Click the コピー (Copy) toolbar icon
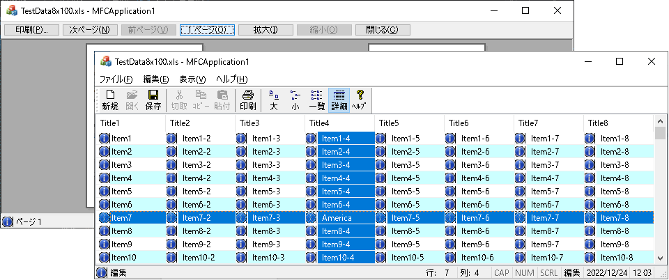The height and width of the screenshot is (280, 669). pos(200,100)
